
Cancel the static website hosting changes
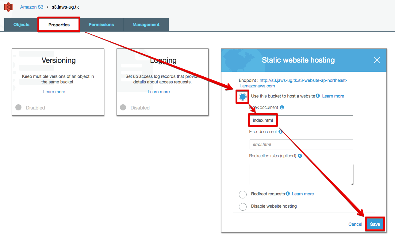355,224
